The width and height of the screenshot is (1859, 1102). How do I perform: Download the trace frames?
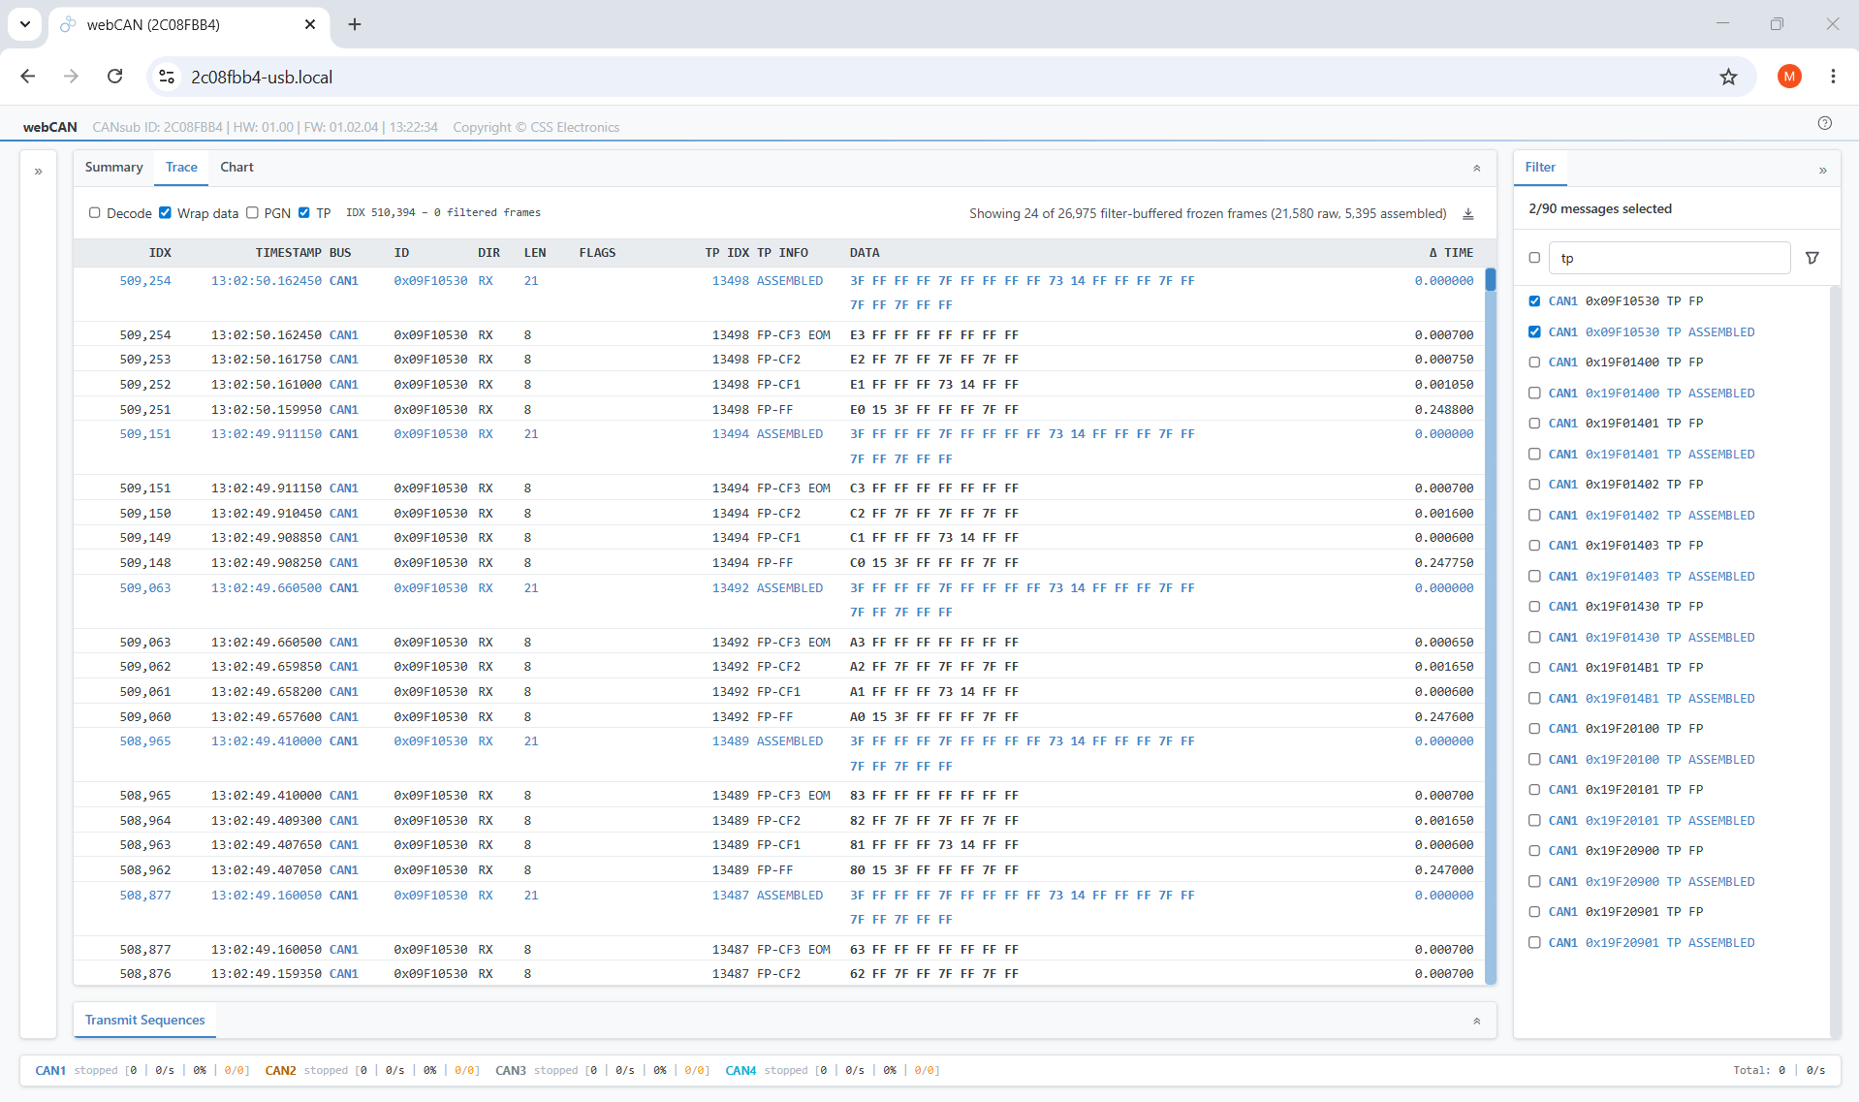tap(1468, 214)
